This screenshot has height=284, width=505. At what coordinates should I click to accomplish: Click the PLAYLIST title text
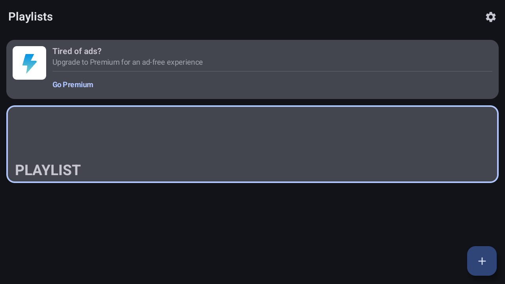[x=48, y=170]
